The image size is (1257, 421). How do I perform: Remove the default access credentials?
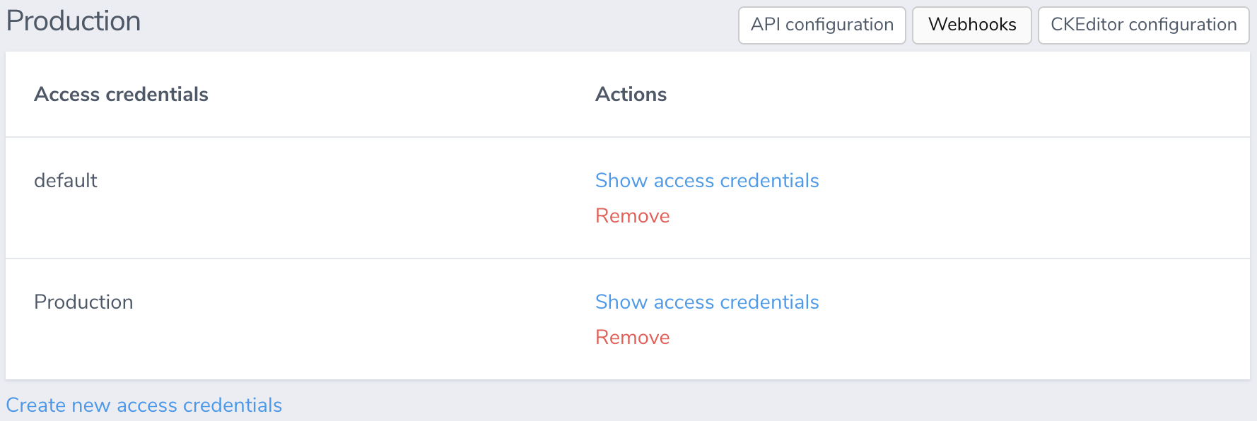633,216
